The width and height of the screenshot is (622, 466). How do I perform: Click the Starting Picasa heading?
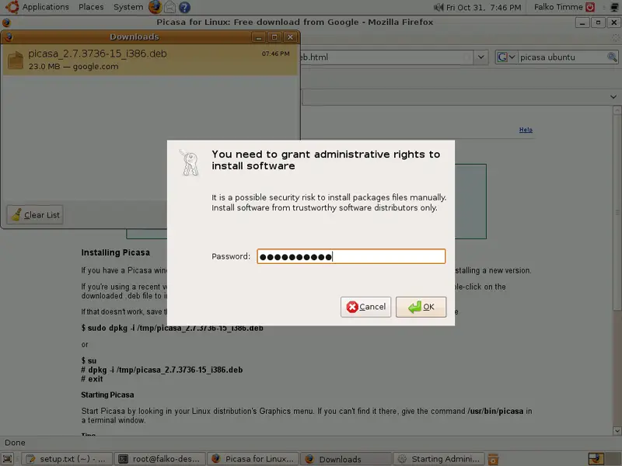click(107, 395)
